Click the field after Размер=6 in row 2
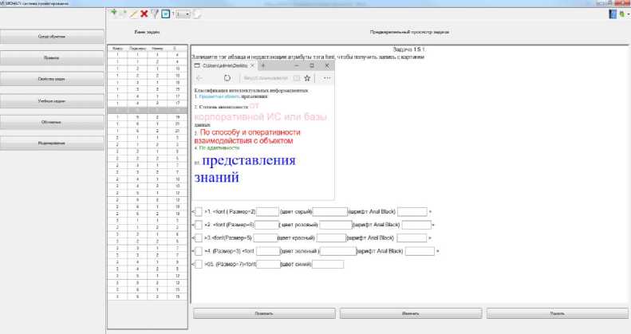 (x=266, y=225)
